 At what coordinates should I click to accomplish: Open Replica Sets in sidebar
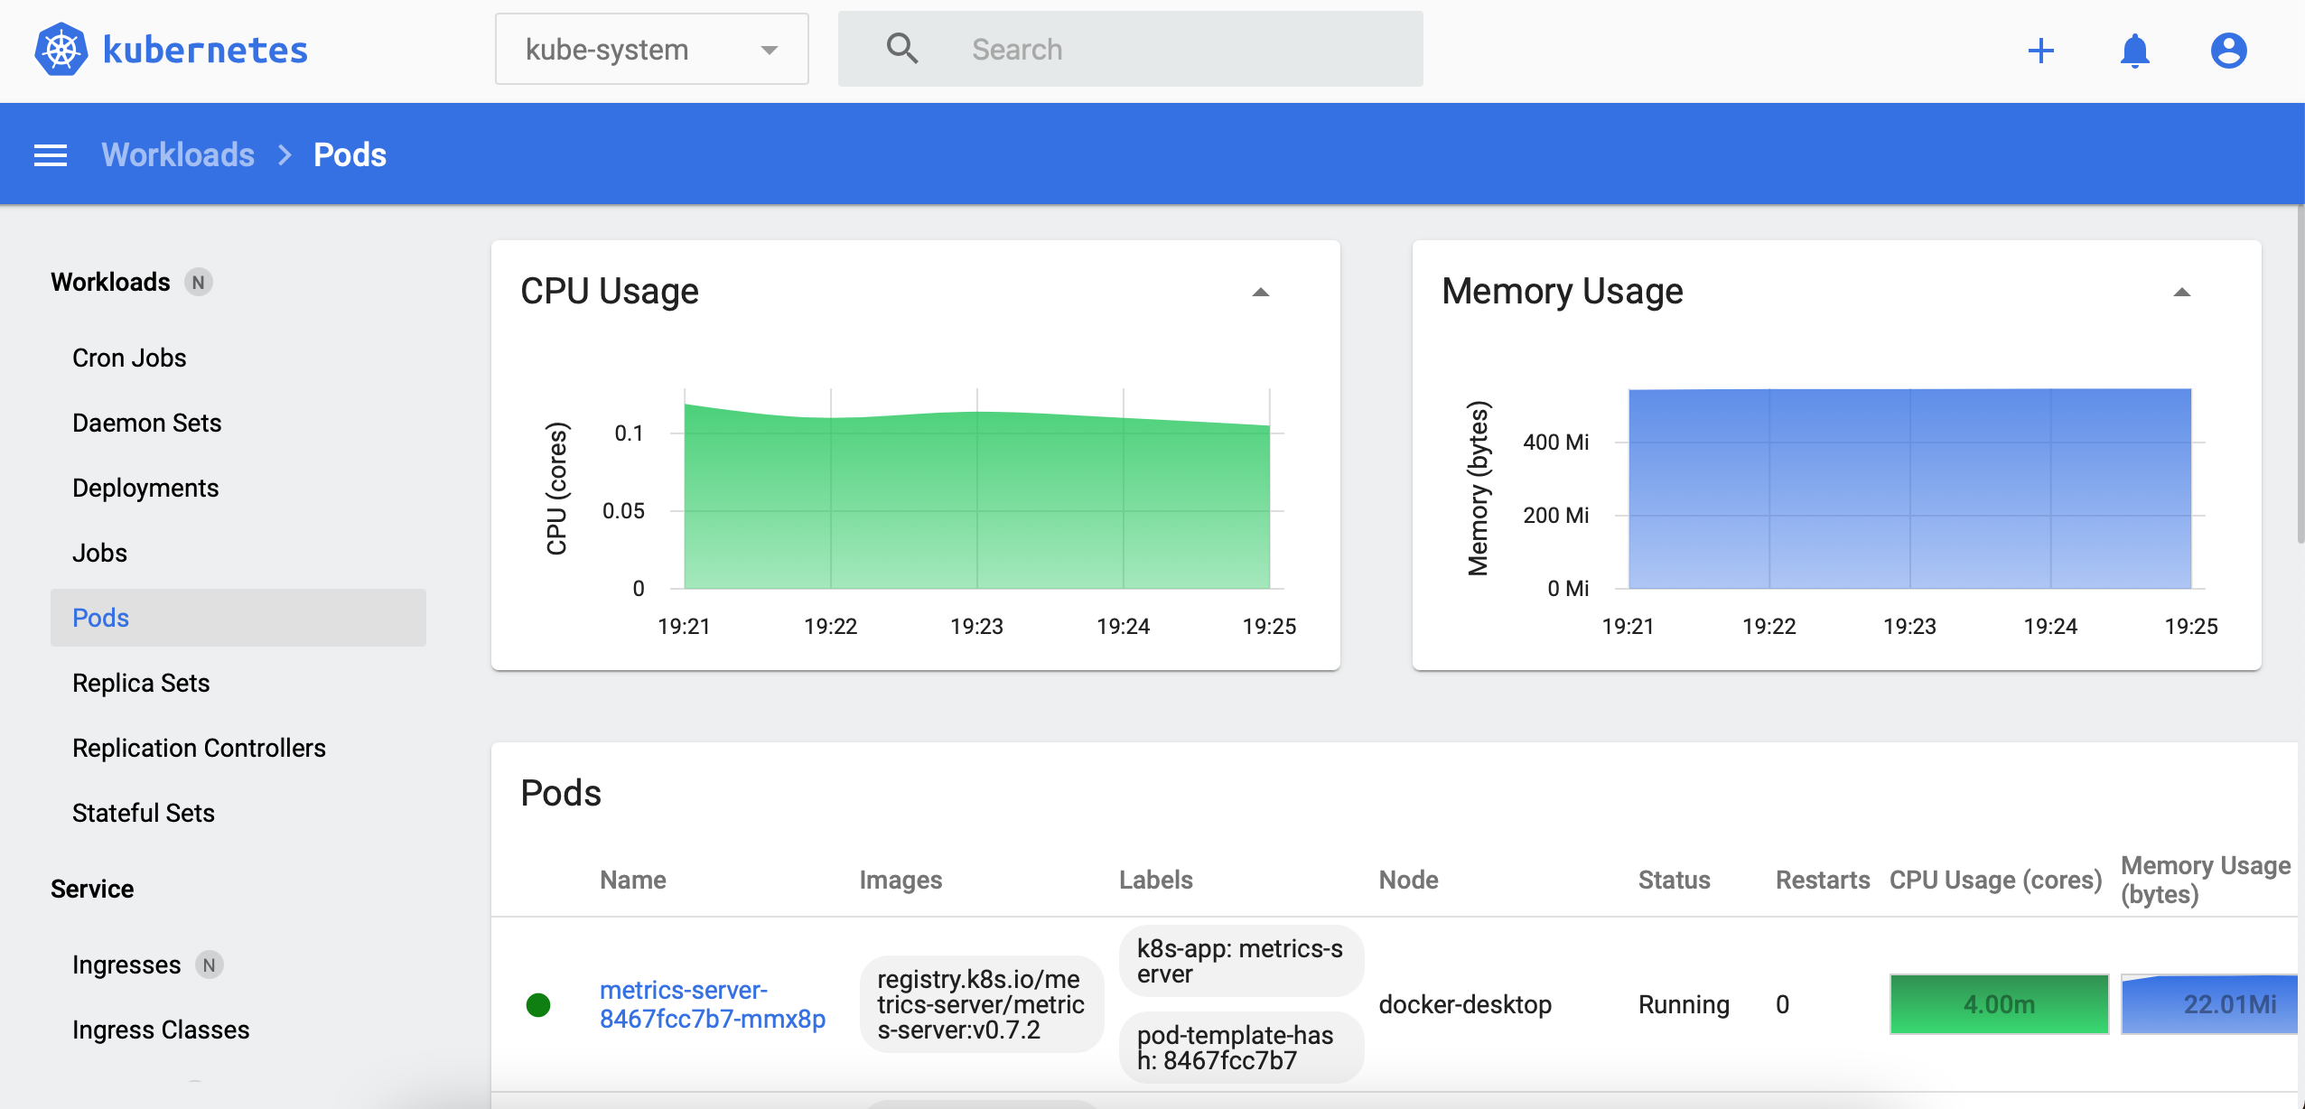click(x=141, y=683)
